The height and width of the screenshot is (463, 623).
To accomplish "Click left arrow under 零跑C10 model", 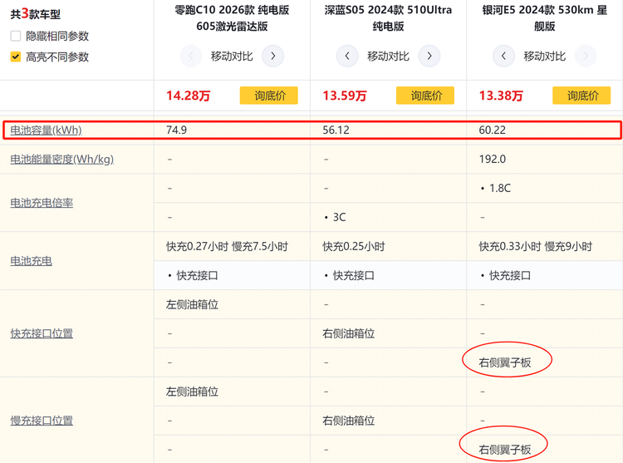I will [x=191, y=57].
